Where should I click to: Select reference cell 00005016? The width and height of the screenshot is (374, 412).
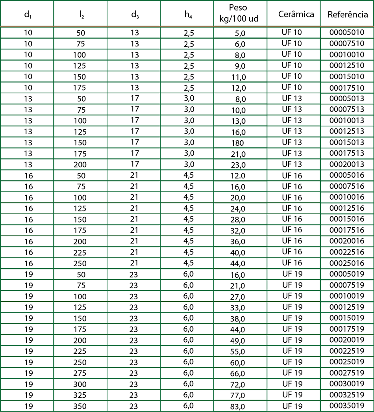(347, 175)
